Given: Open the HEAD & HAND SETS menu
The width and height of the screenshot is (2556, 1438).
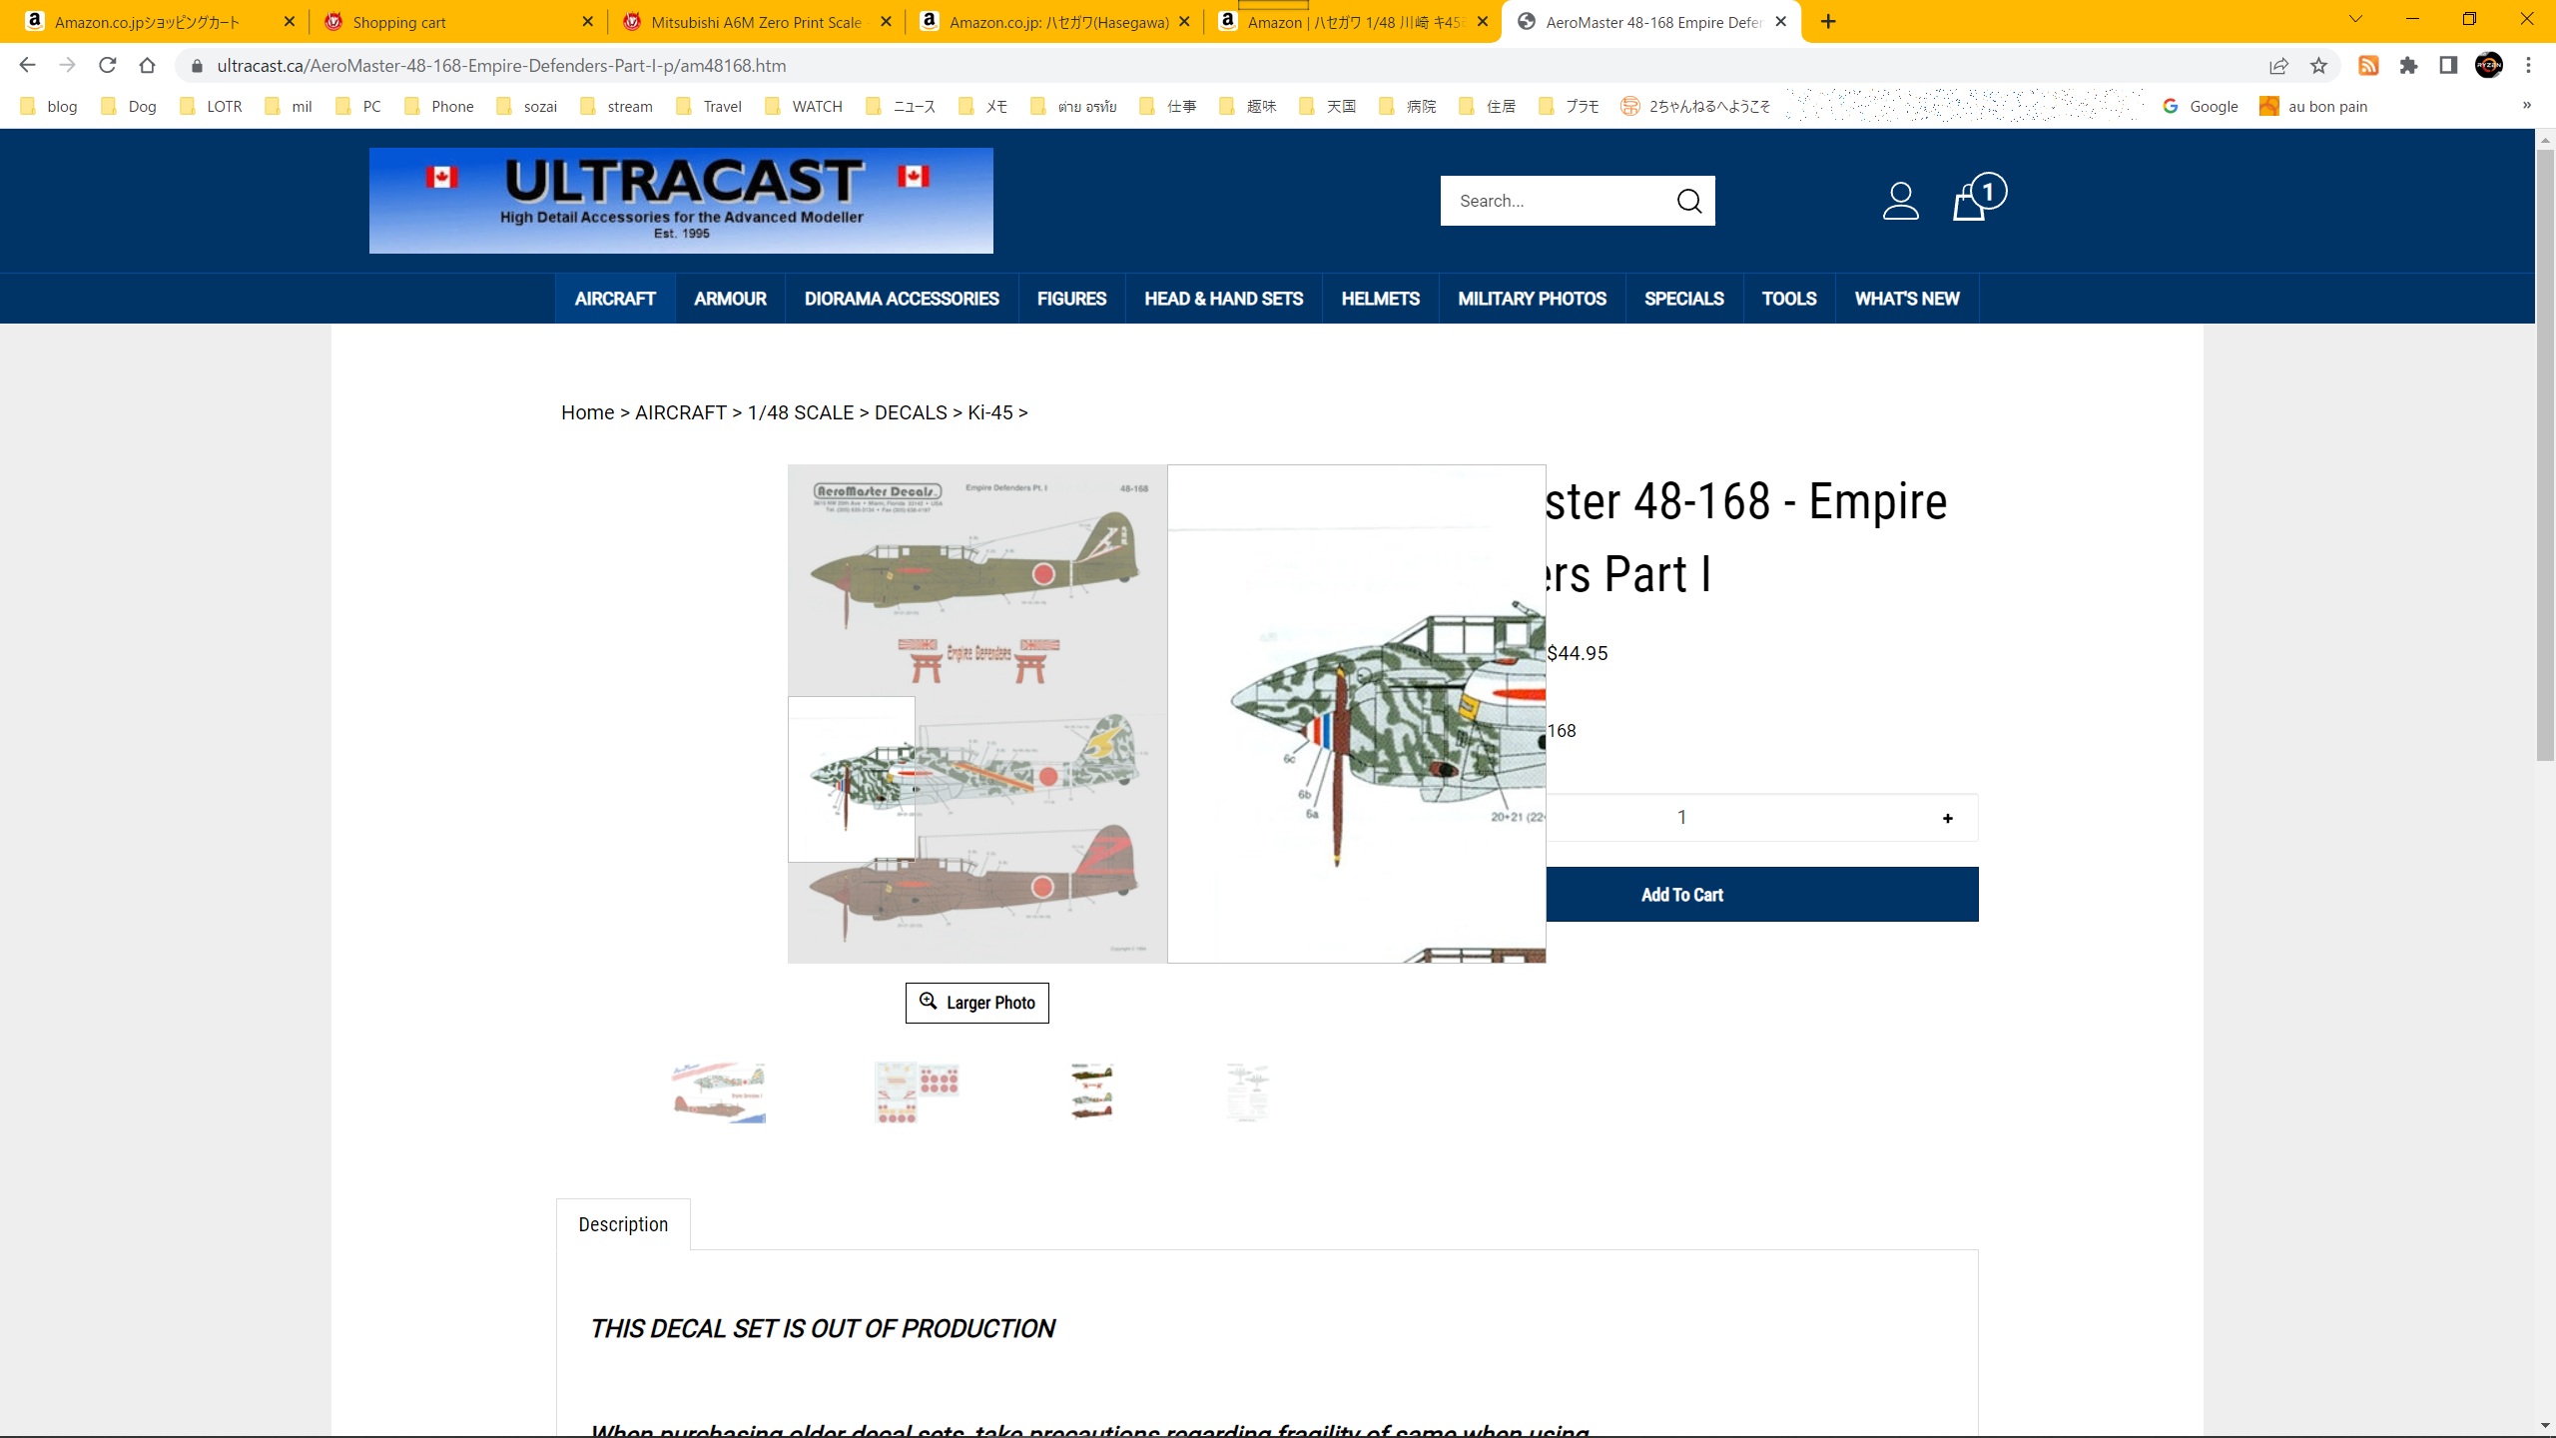Looking at the screenshot, I should pyautogui.click(x=1223, y=299).
